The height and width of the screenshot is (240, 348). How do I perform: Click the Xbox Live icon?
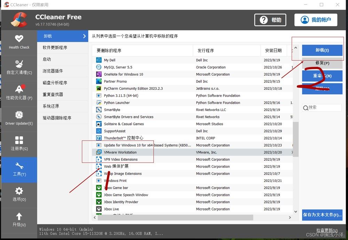coord(99,209)
